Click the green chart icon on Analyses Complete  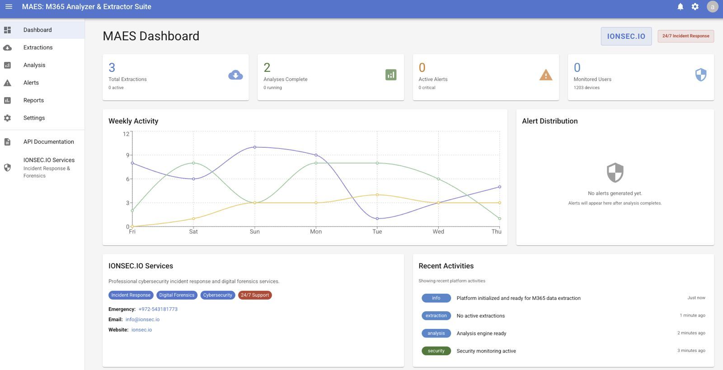tap(391, 75)
